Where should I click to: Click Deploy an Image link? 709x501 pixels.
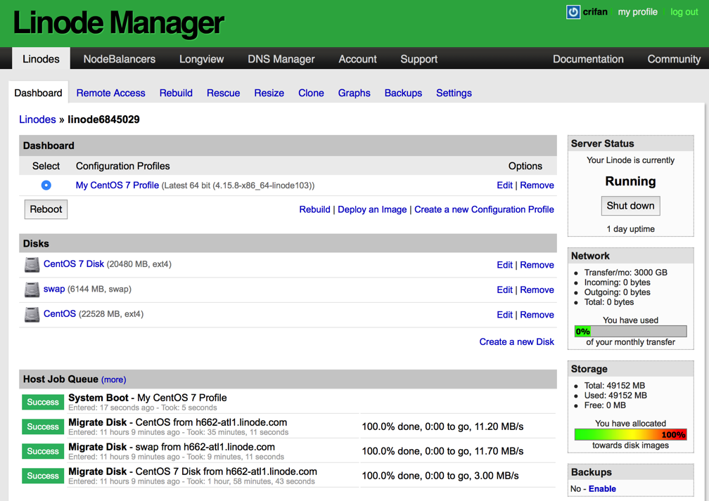[x=372, y=209]
